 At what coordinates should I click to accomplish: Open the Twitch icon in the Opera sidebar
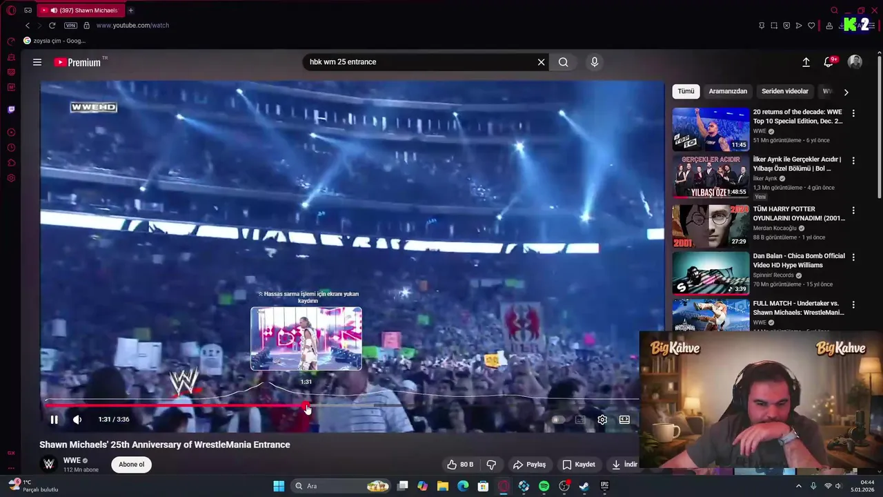point(11,109)
